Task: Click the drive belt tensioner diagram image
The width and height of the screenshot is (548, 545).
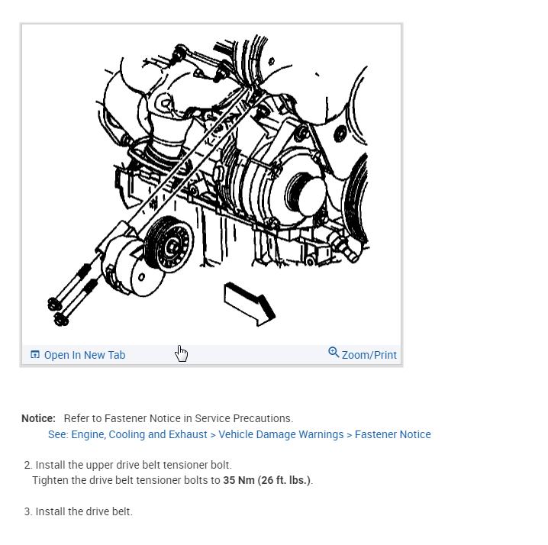Action: click(211, 184)
